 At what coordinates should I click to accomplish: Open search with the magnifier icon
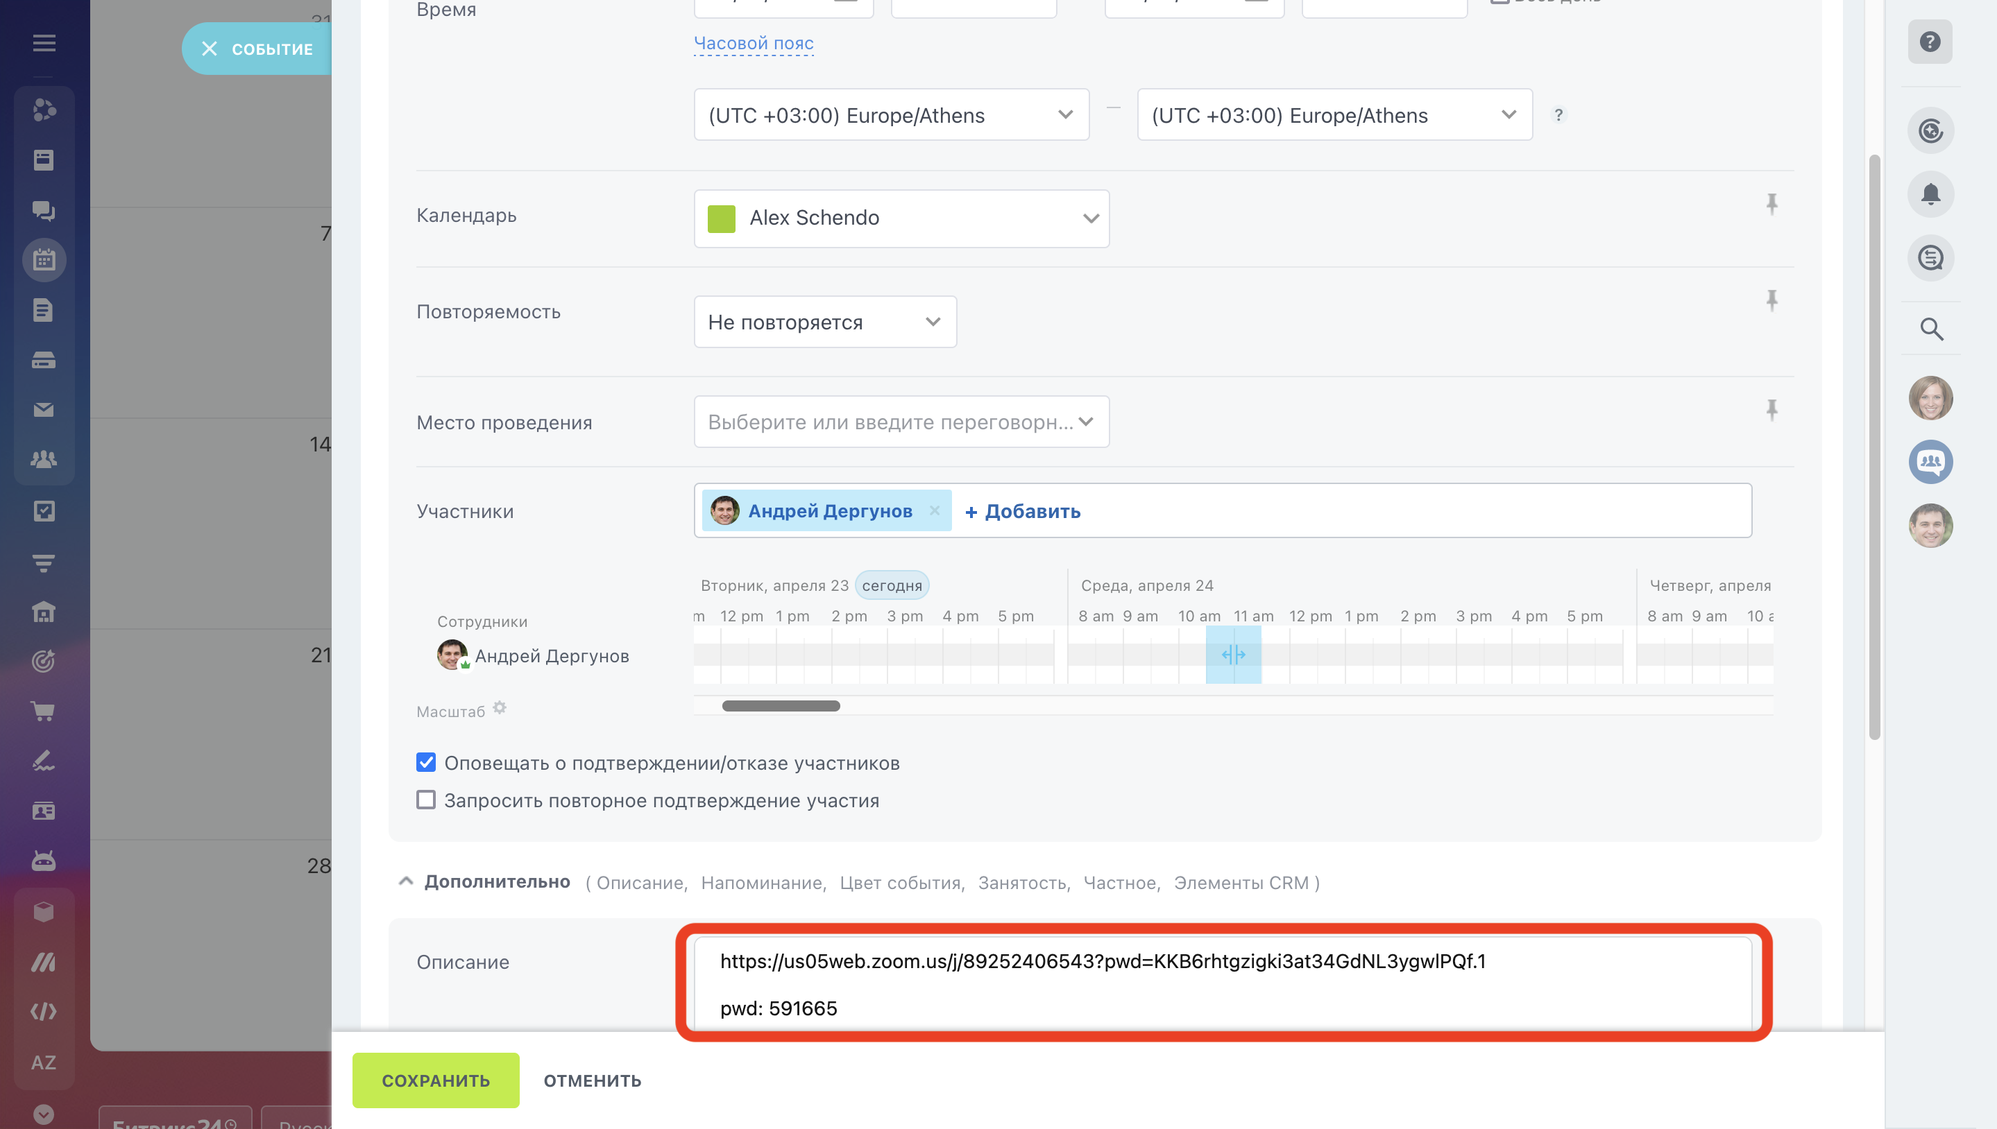(1931, 329)
